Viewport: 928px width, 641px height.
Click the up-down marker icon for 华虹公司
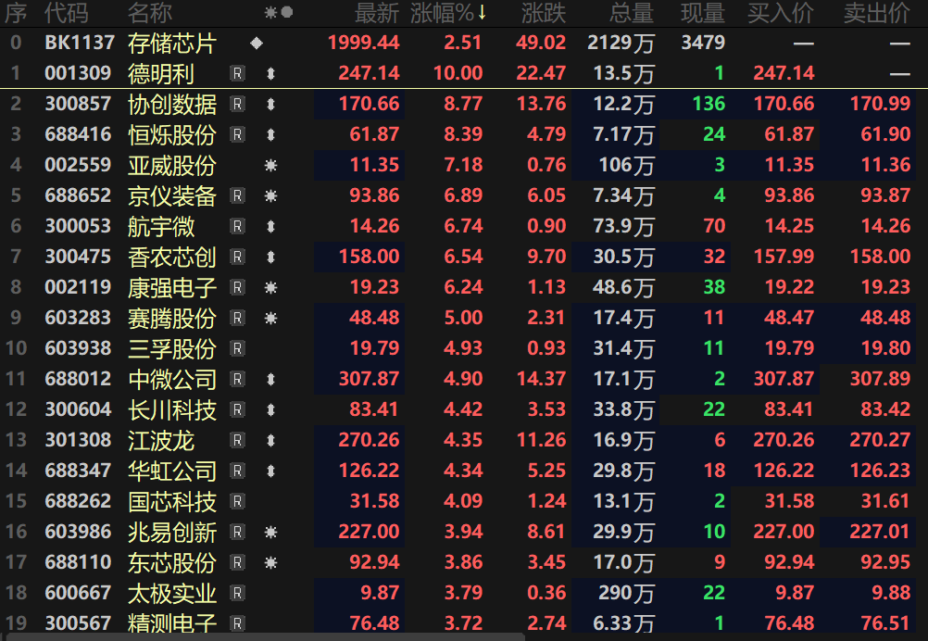tap(270, 471)
